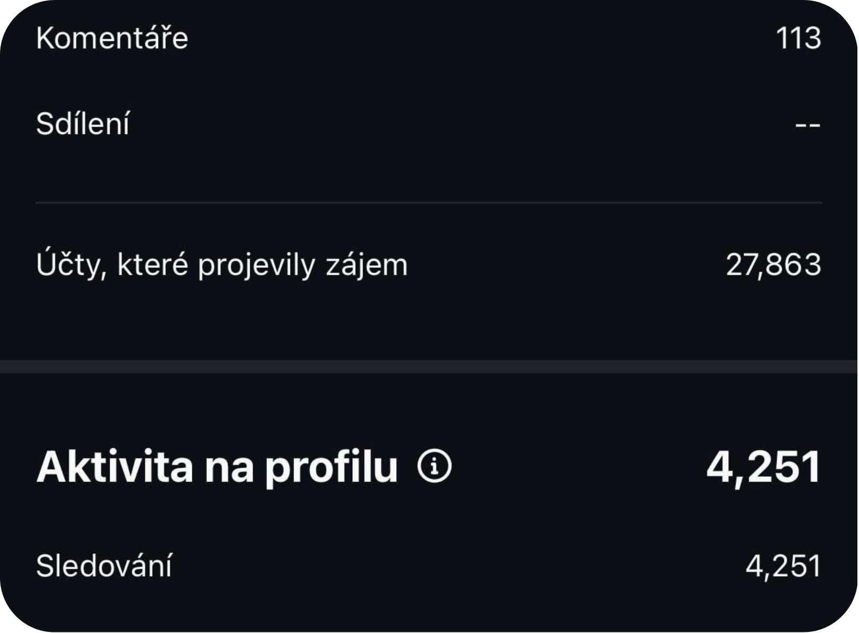Tap the 27,863 engaged accounts number

click(773, 265)
